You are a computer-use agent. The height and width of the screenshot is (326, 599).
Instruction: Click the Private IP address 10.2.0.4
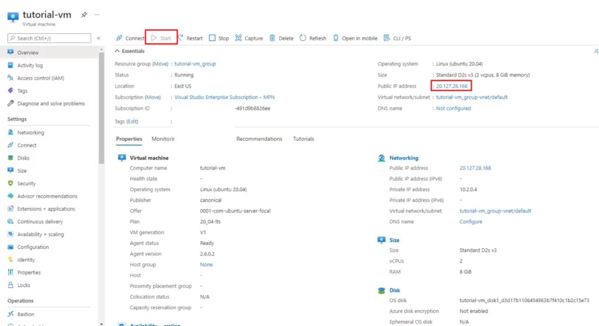pos(469,189)
